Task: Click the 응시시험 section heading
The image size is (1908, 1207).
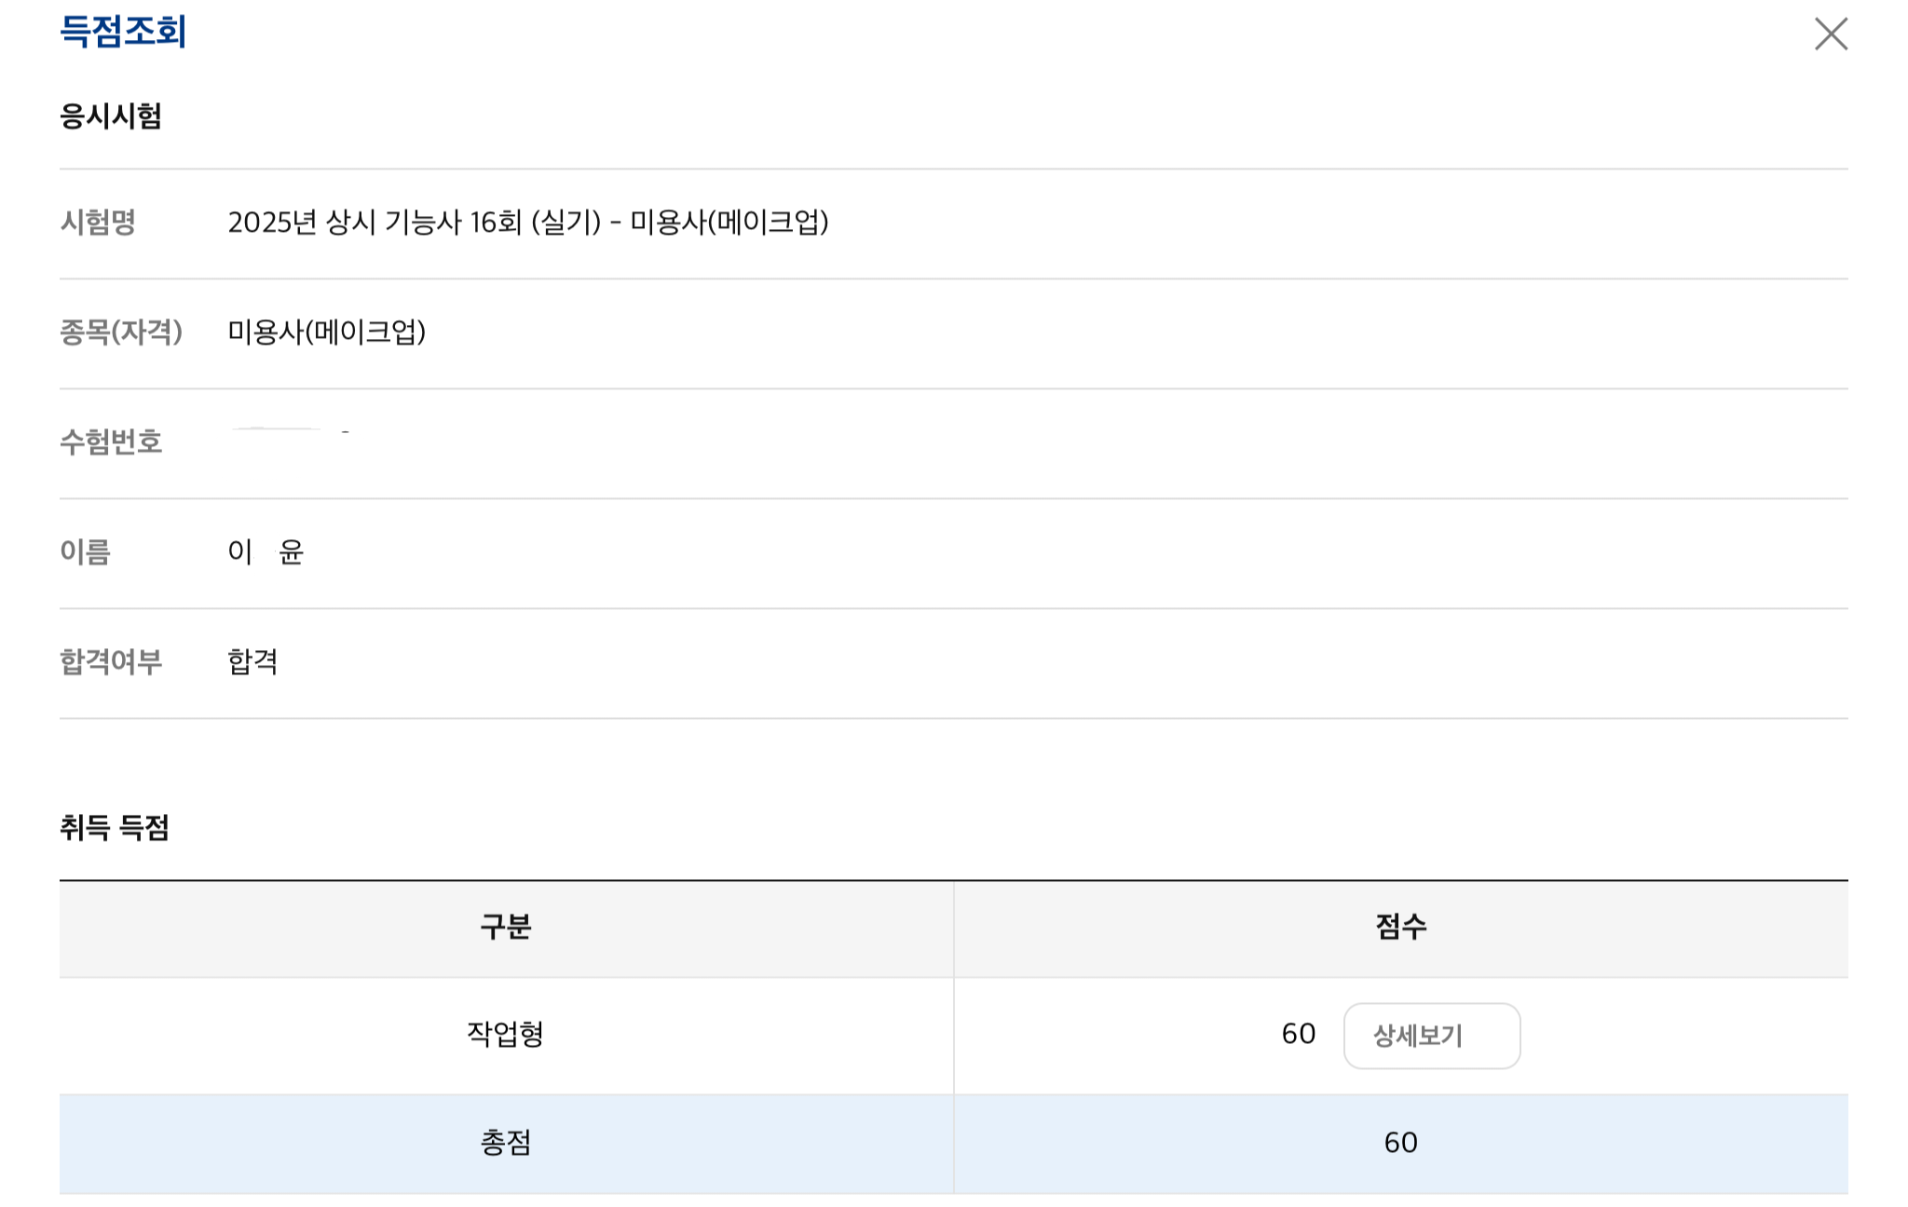Action: click(111, 116)
